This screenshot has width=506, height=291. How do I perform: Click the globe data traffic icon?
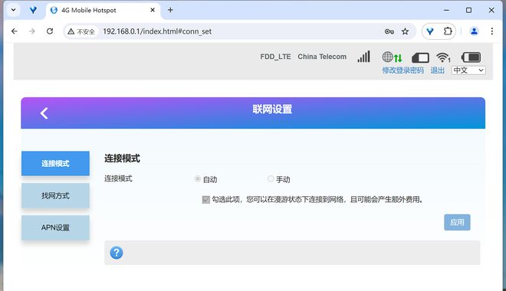(x=392, y=57)
